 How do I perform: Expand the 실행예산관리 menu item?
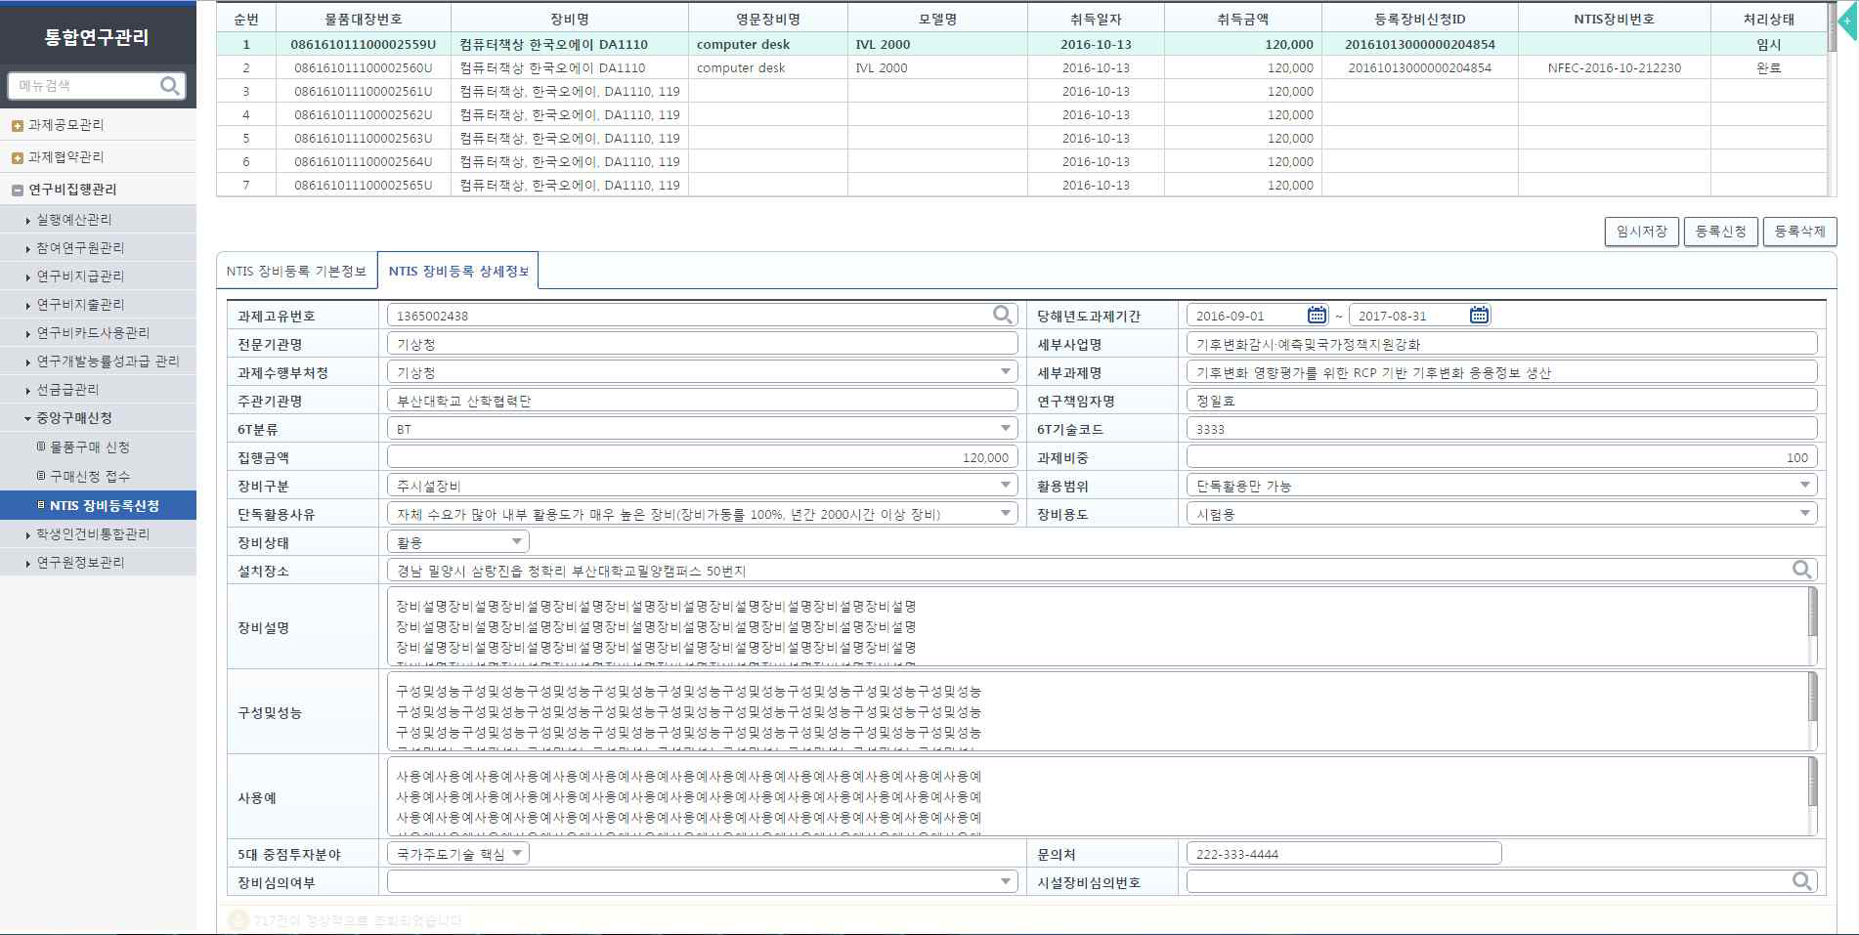(x=74, y=220)
